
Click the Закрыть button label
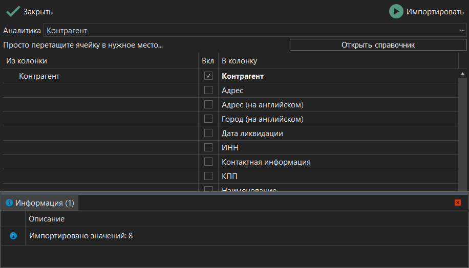point(38,12)
